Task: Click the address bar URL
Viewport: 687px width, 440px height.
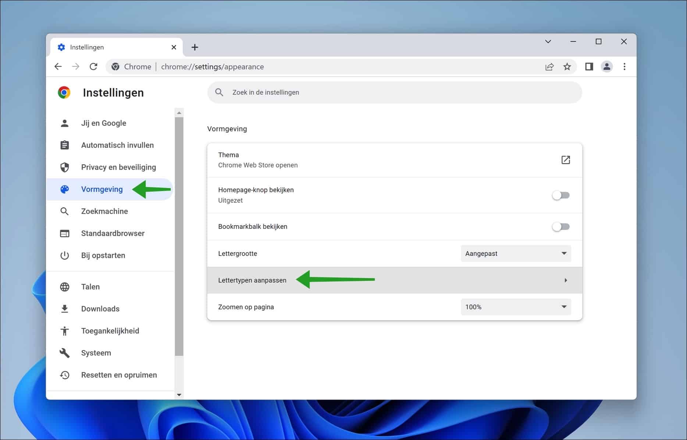Action: coord(212,66)
